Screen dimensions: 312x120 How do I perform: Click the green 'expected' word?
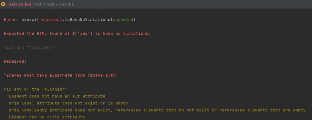tap(123, 20)
